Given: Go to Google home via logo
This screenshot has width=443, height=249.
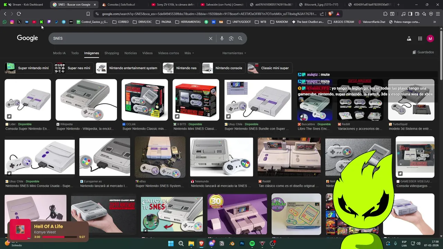Looking at the screenshot, I should [x=27, y=38].
